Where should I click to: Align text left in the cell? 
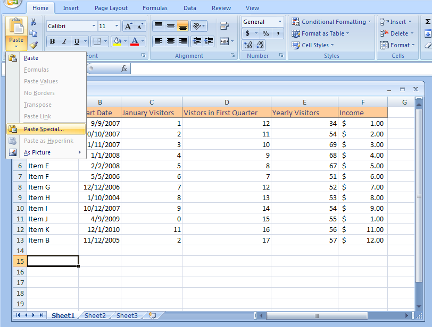coord(159,41)
